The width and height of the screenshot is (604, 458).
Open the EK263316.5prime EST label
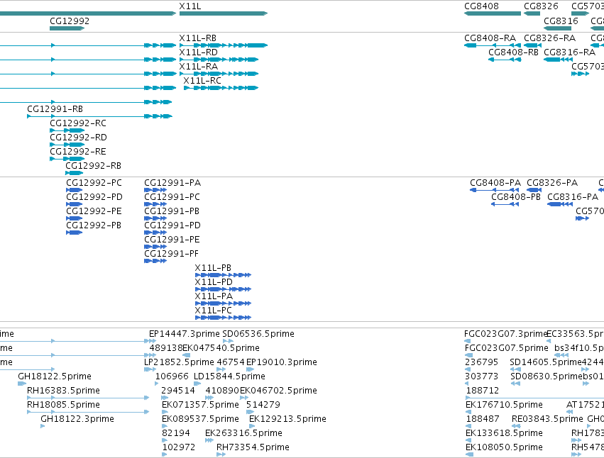244,434
